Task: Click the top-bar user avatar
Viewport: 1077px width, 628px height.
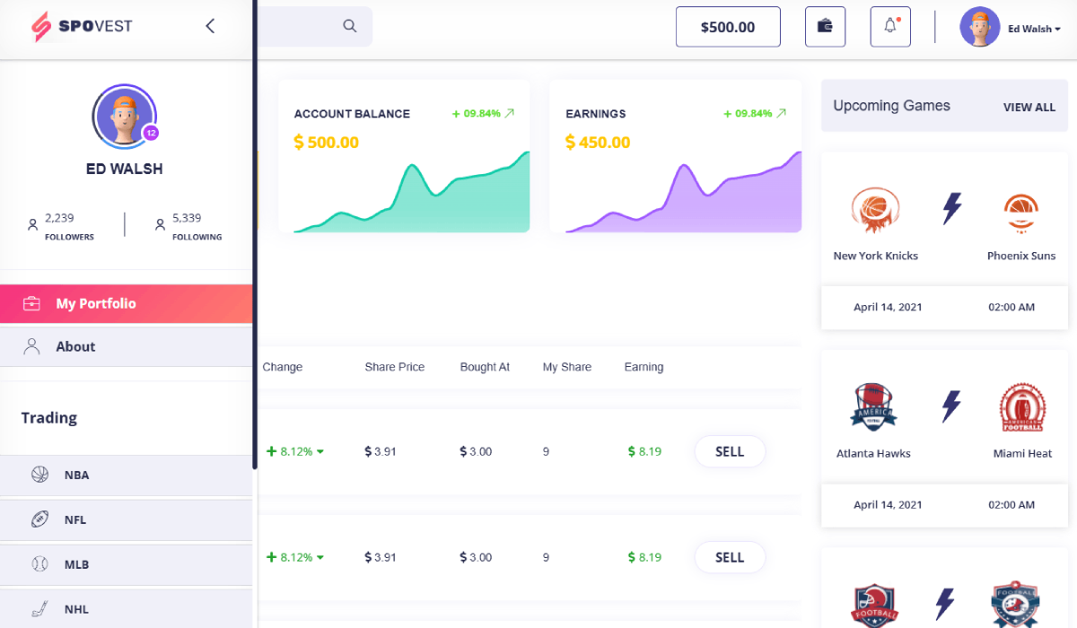Action: pyautogui.click(x=980, y=27)
